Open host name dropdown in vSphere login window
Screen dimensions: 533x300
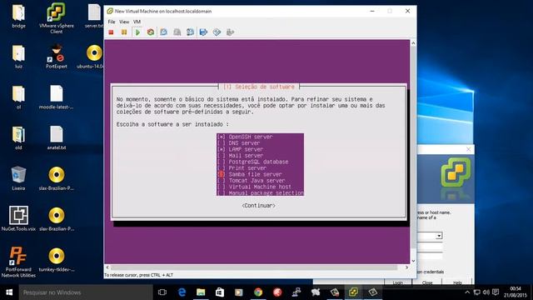(x=439, y=236)
